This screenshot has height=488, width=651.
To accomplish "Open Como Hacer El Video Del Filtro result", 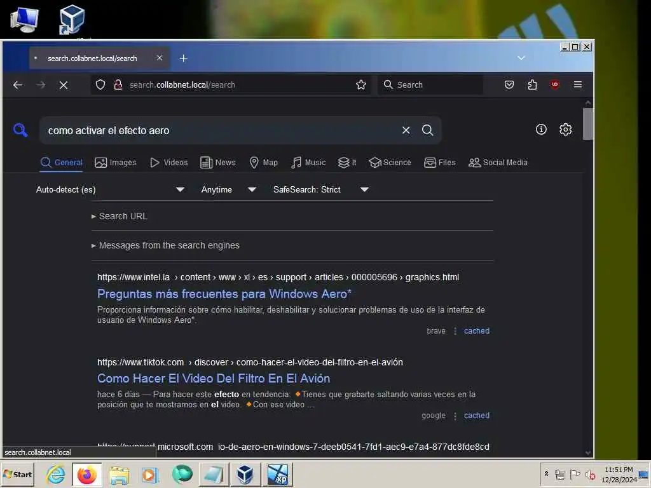I will coord(214,379).
